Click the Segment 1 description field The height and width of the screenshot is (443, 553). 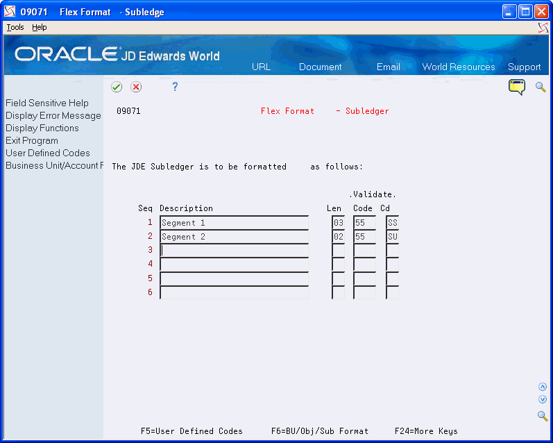coord(235,223)
